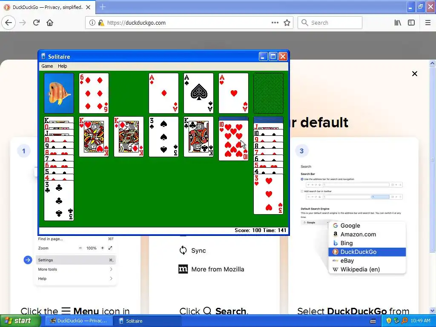
Task: Show site information icon in address bar
Action: coord(92,23)
